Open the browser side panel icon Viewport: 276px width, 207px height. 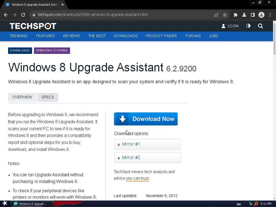(253, 15)
